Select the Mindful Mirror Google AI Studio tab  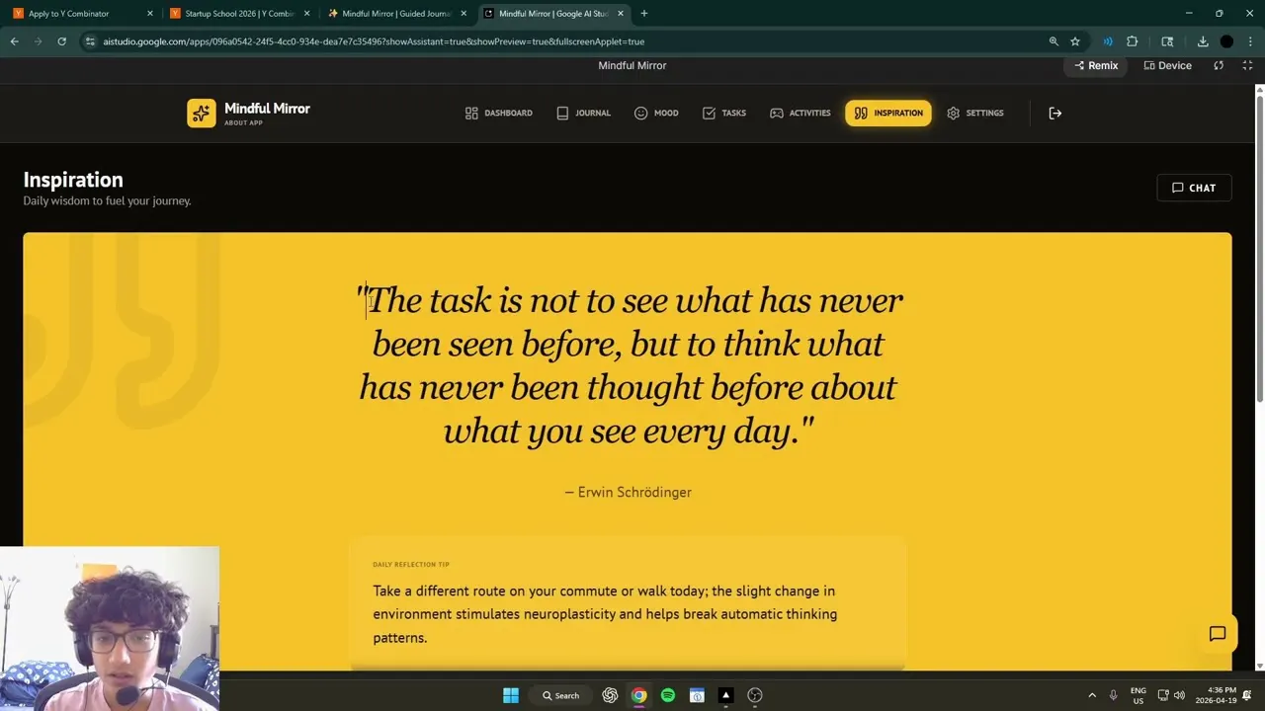point(553,14)
